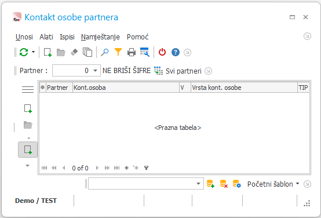Go to last record navigator button
This screenshot has height=218, width=321.
pos(116,168)
